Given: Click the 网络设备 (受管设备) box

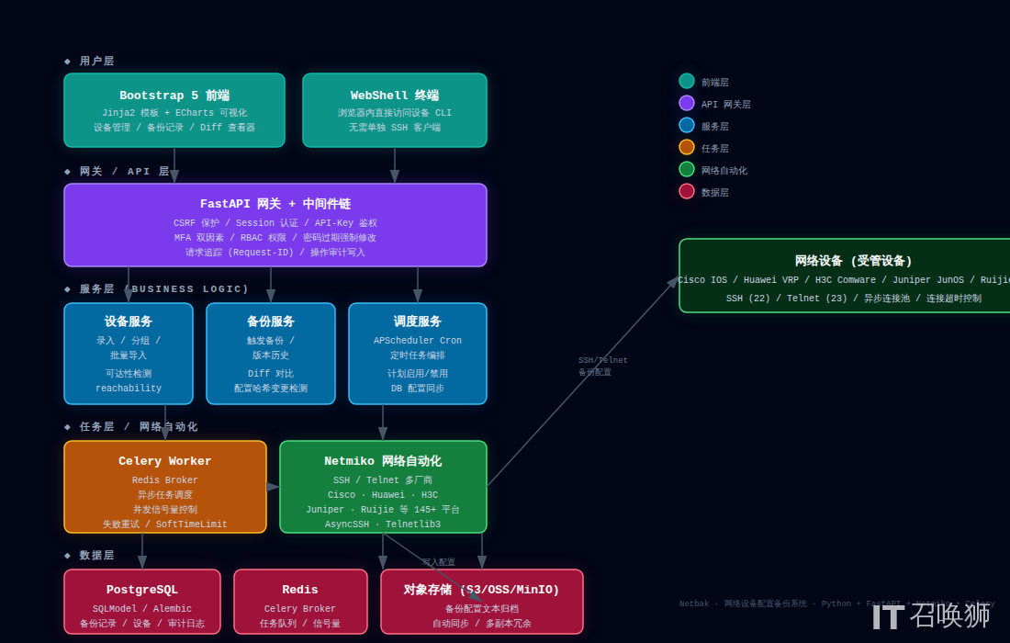Looking at the screenshot, I should tap(845, 276).
